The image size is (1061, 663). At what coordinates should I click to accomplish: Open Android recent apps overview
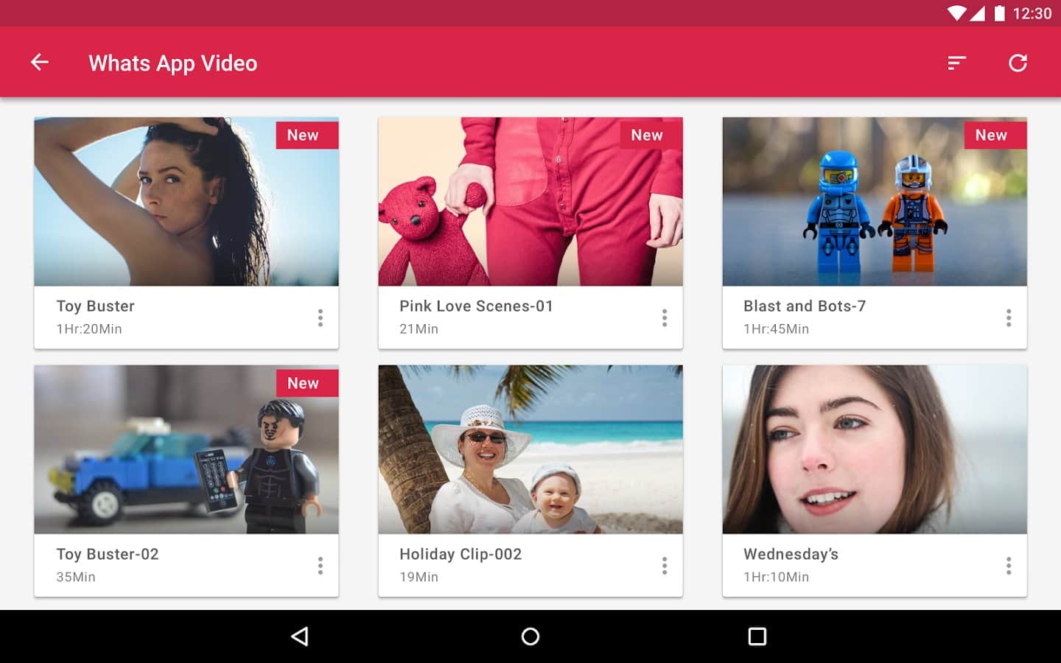click(x=757, y=636)
